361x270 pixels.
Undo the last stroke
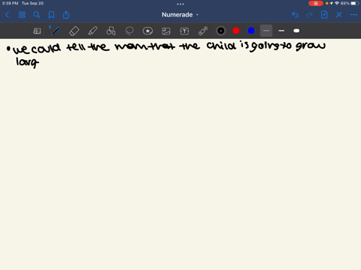295,15
